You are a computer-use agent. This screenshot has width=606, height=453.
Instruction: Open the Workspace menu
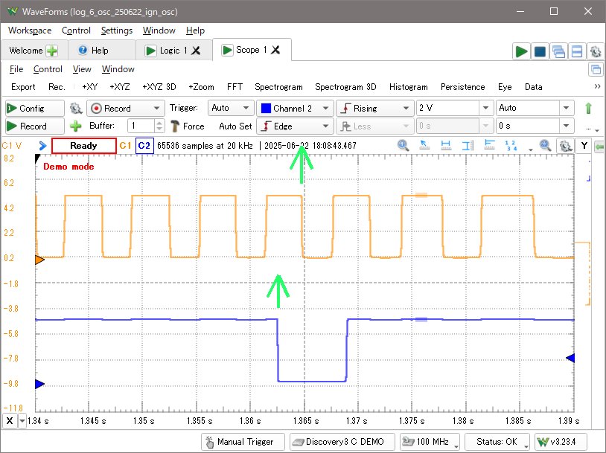tap(30, 30)
